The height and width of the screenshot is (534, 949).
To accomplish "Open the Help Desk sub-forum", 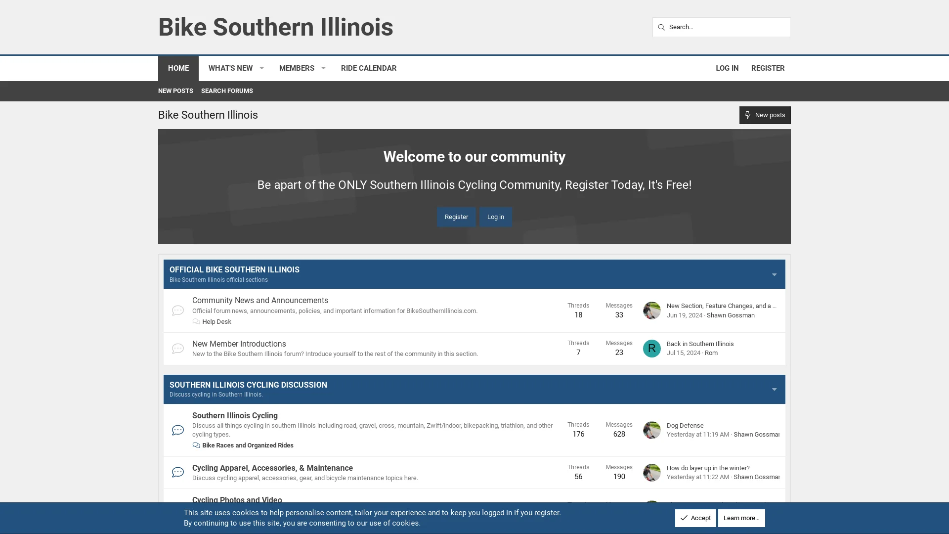I will pos(216,322).
